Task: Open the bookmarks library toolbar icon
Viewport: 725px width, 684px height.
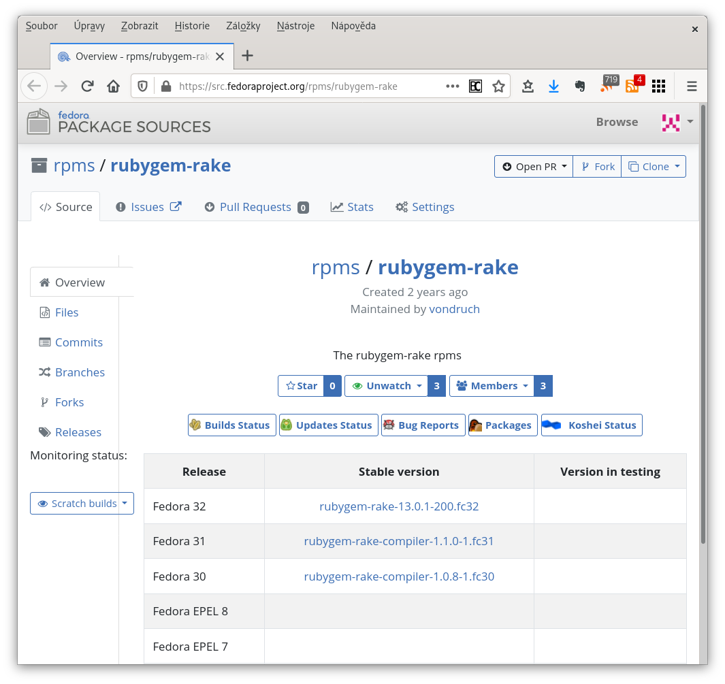Action: pos(528,86)
